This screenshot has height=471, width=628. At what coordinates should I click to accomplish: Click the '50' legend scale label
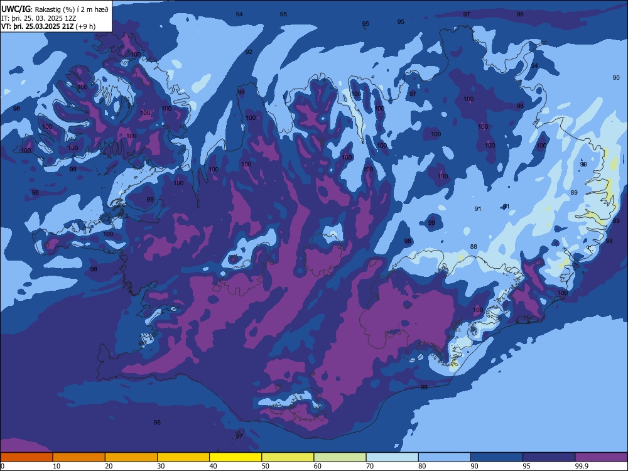(265, 466)
